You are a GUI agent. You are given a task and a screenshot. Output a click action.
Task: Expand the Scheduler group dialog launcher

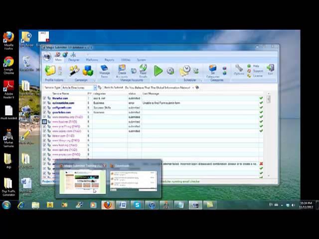[x=201, y=81]
